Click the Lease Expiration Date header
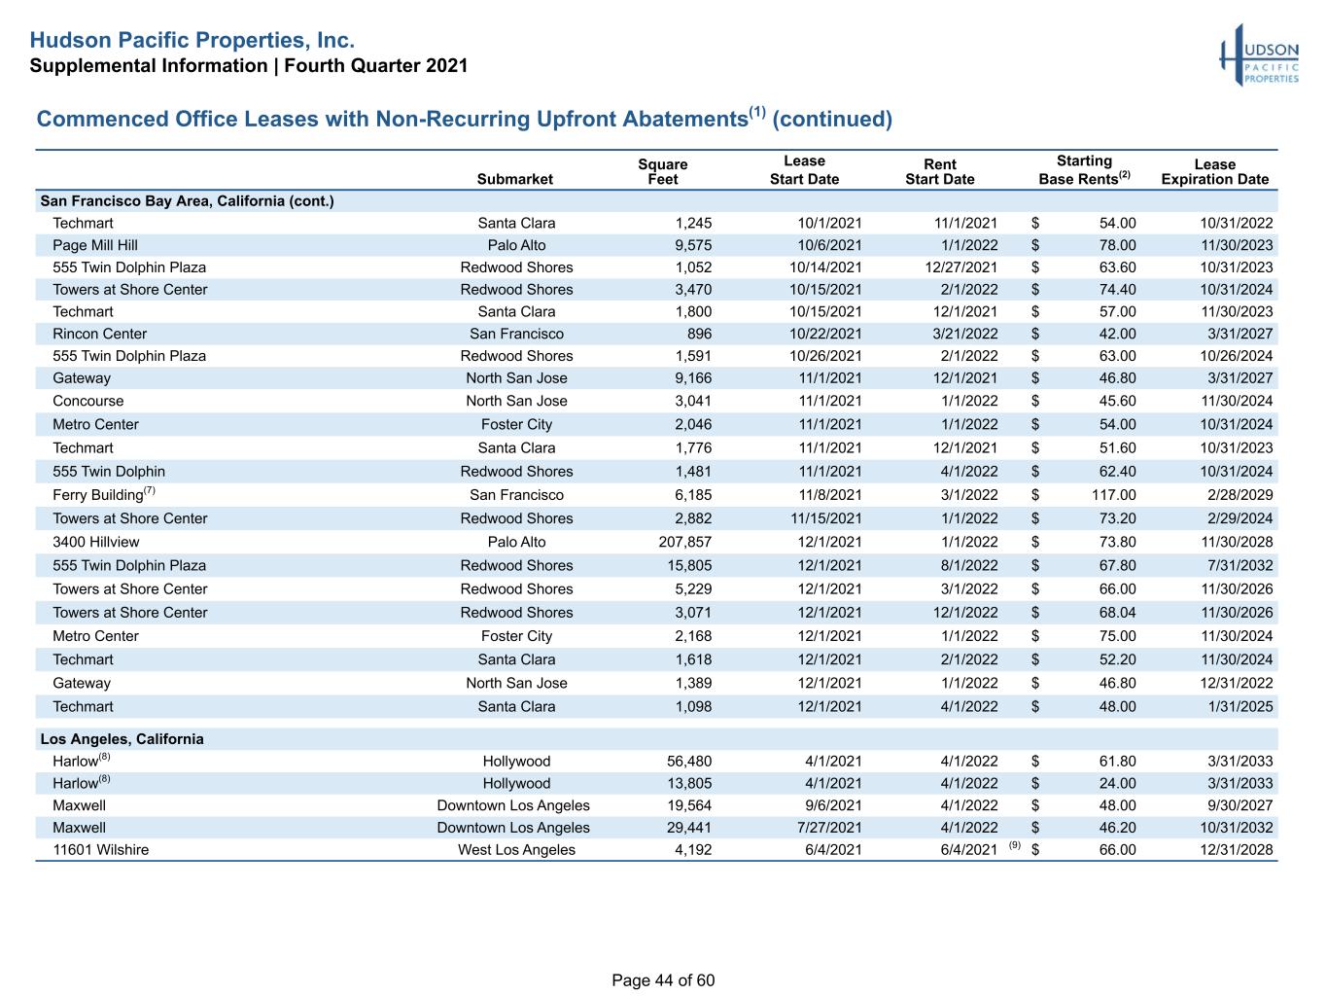1327x996 pixels. pyautogui.click(x=1214, y=172)
